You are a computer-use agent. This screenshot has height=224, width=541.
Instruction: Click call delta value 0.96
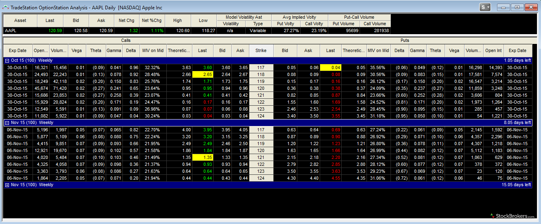135,67
